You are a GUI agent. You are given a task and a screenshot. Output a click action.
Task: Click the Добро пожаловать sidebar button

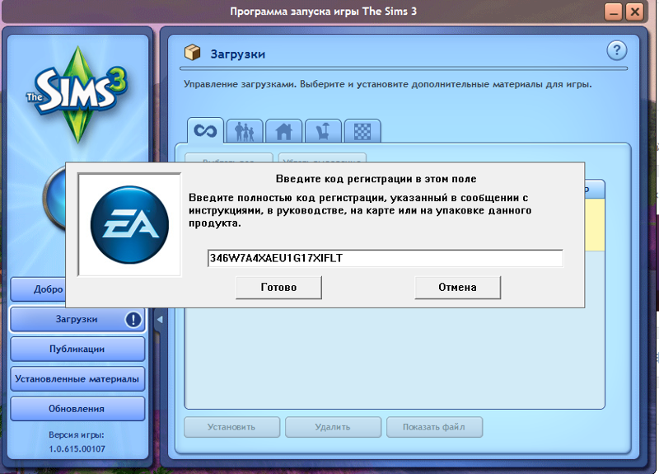coord(38,289)
